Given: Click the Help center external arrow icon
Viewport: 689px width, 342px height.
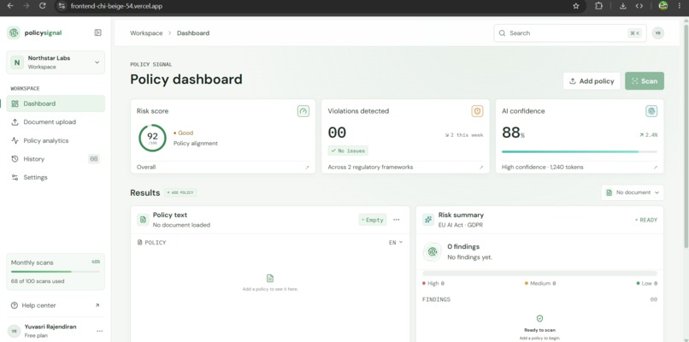Looking at the screenshot, I should (x=97, y=305).
